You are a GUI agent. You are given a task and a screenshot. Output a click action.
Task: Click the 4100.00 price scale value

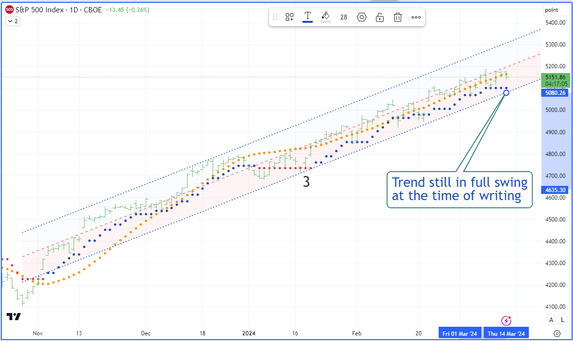[x=555, y=307]
